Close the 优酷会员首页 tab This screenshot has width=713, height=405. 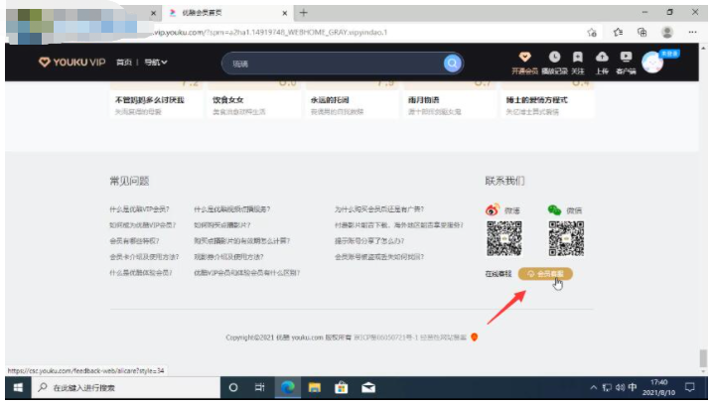[x=285, y=13]
